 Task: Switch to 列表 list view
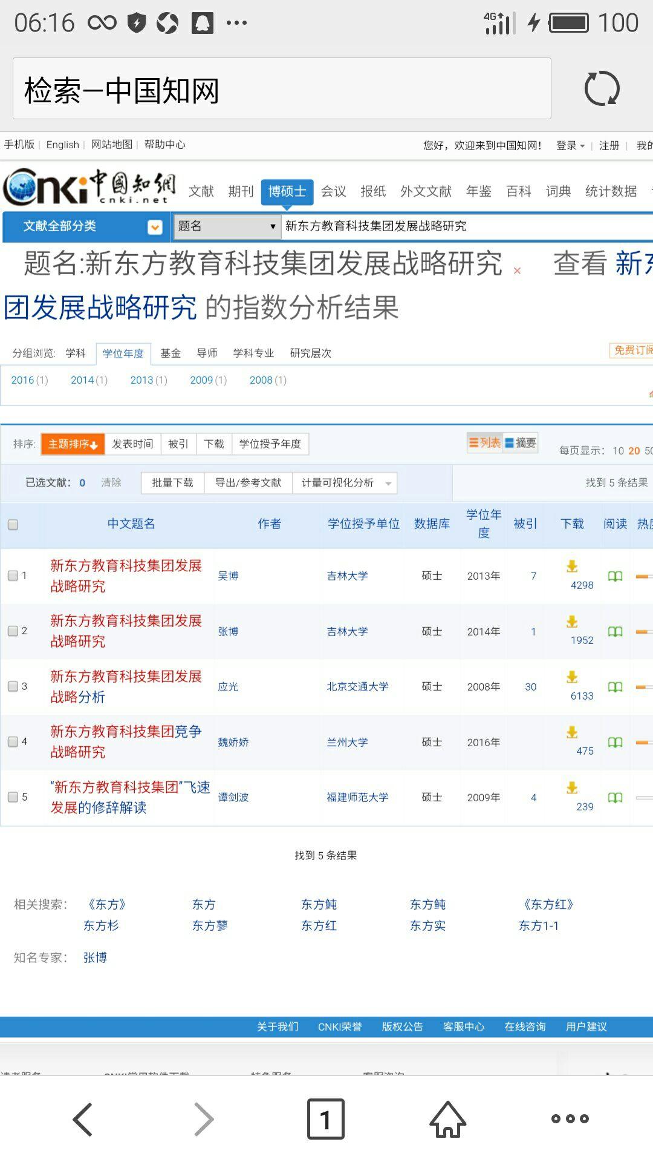[x=485, y=443]
